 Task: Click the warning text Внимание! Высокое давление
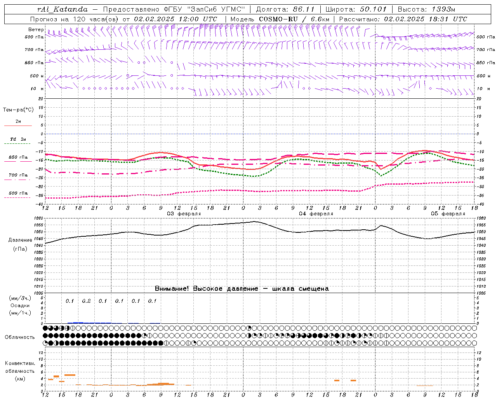click(206, 289)
